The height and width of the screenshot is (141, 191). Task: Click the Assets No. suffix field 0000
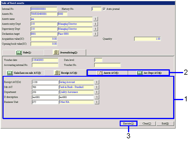point(62,14)
